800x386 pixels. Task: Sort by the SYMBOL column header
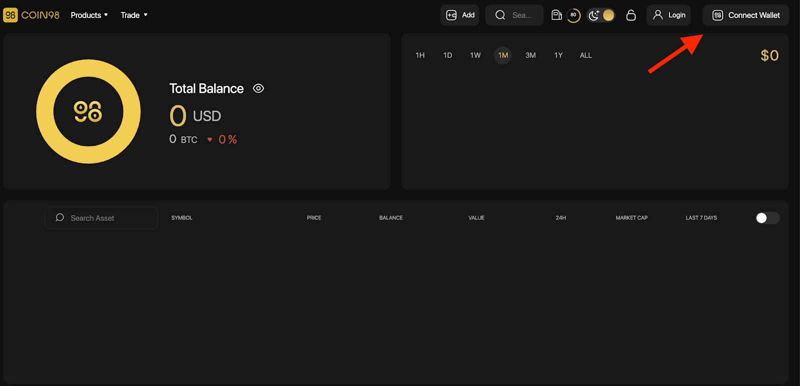coord(182,218)
